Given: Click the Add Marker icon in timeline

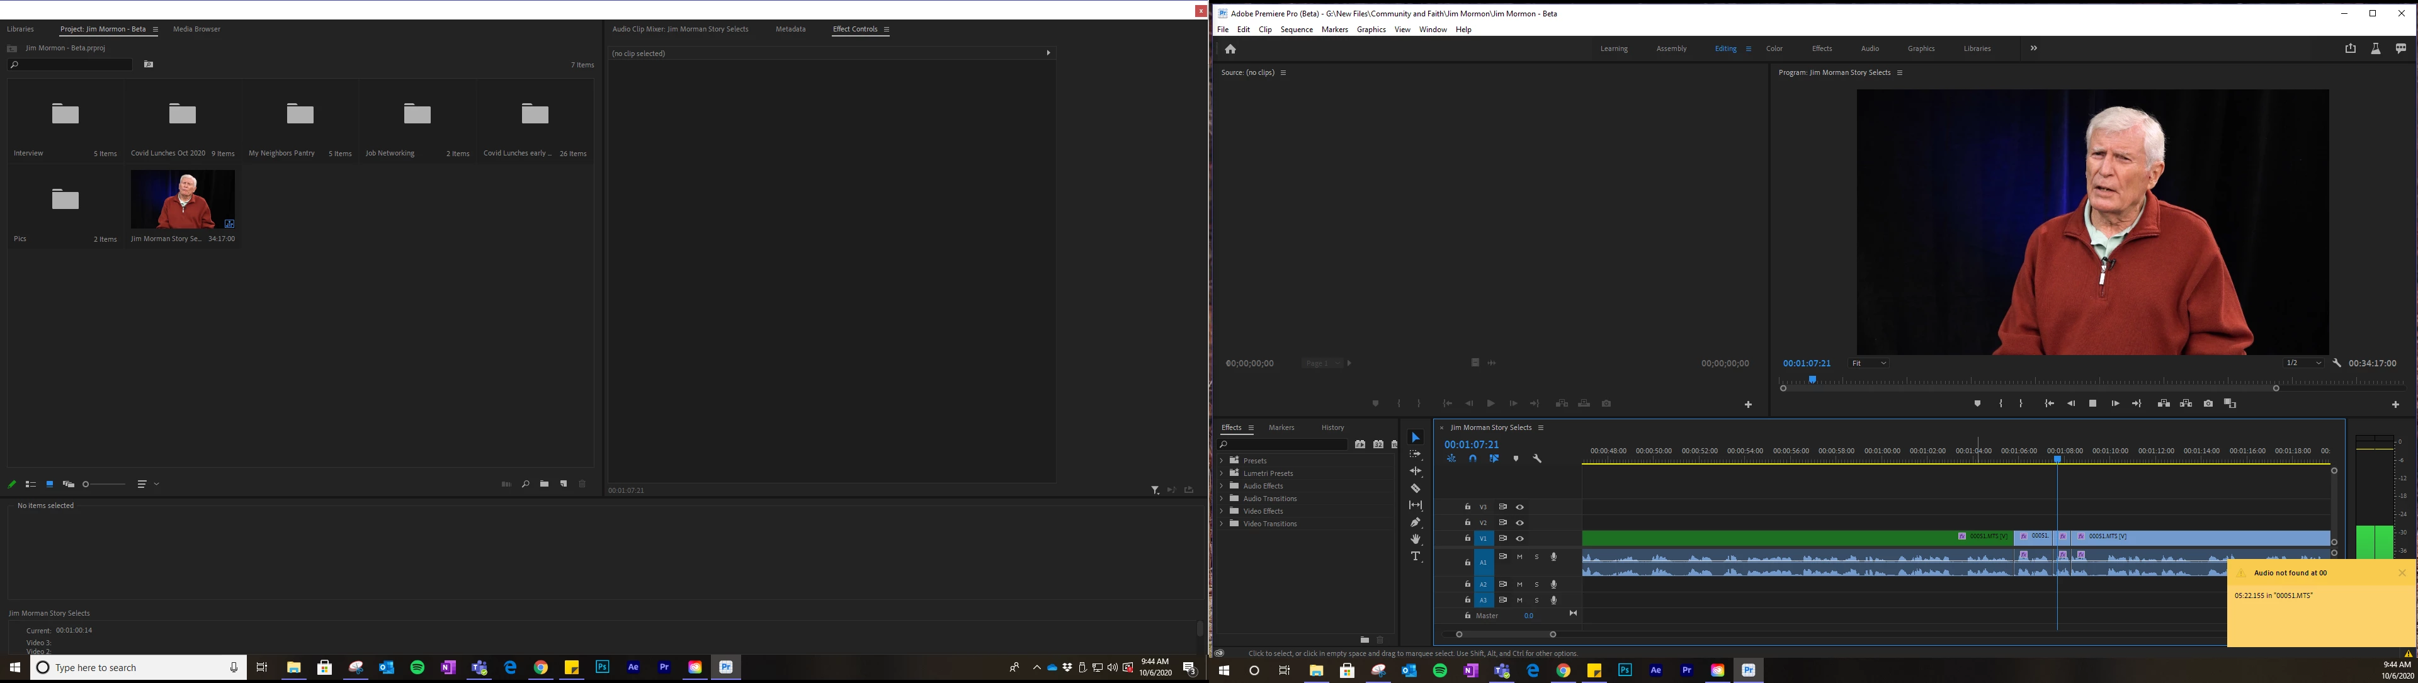Looking at the screenshot, I should click(1515, 459).
